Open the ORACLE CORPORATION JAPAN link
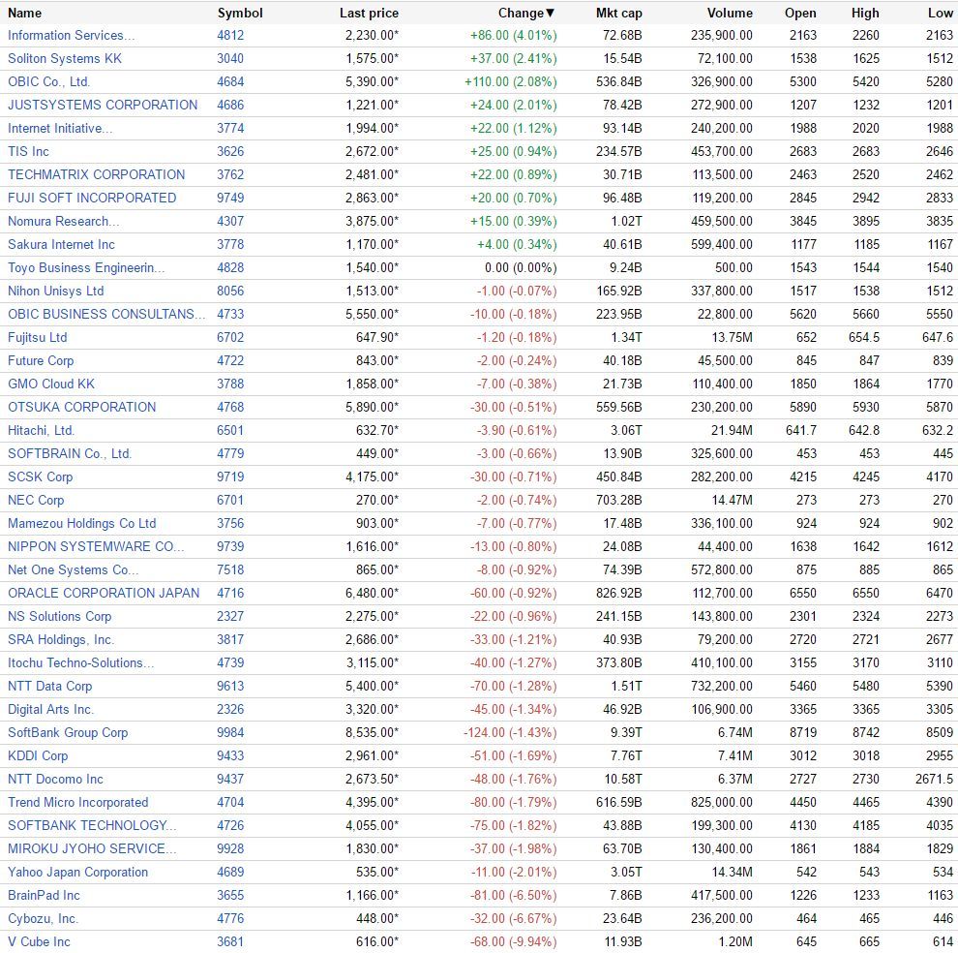The width and height of the screenshot is (958, 953). click(104, 594)
